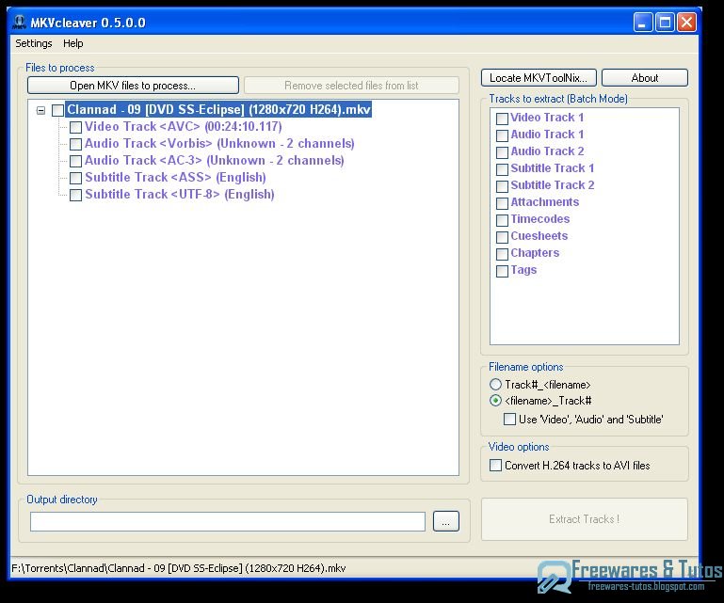
Task: Enable Convert H.264 tracks to AVI files
Action: 495,465
